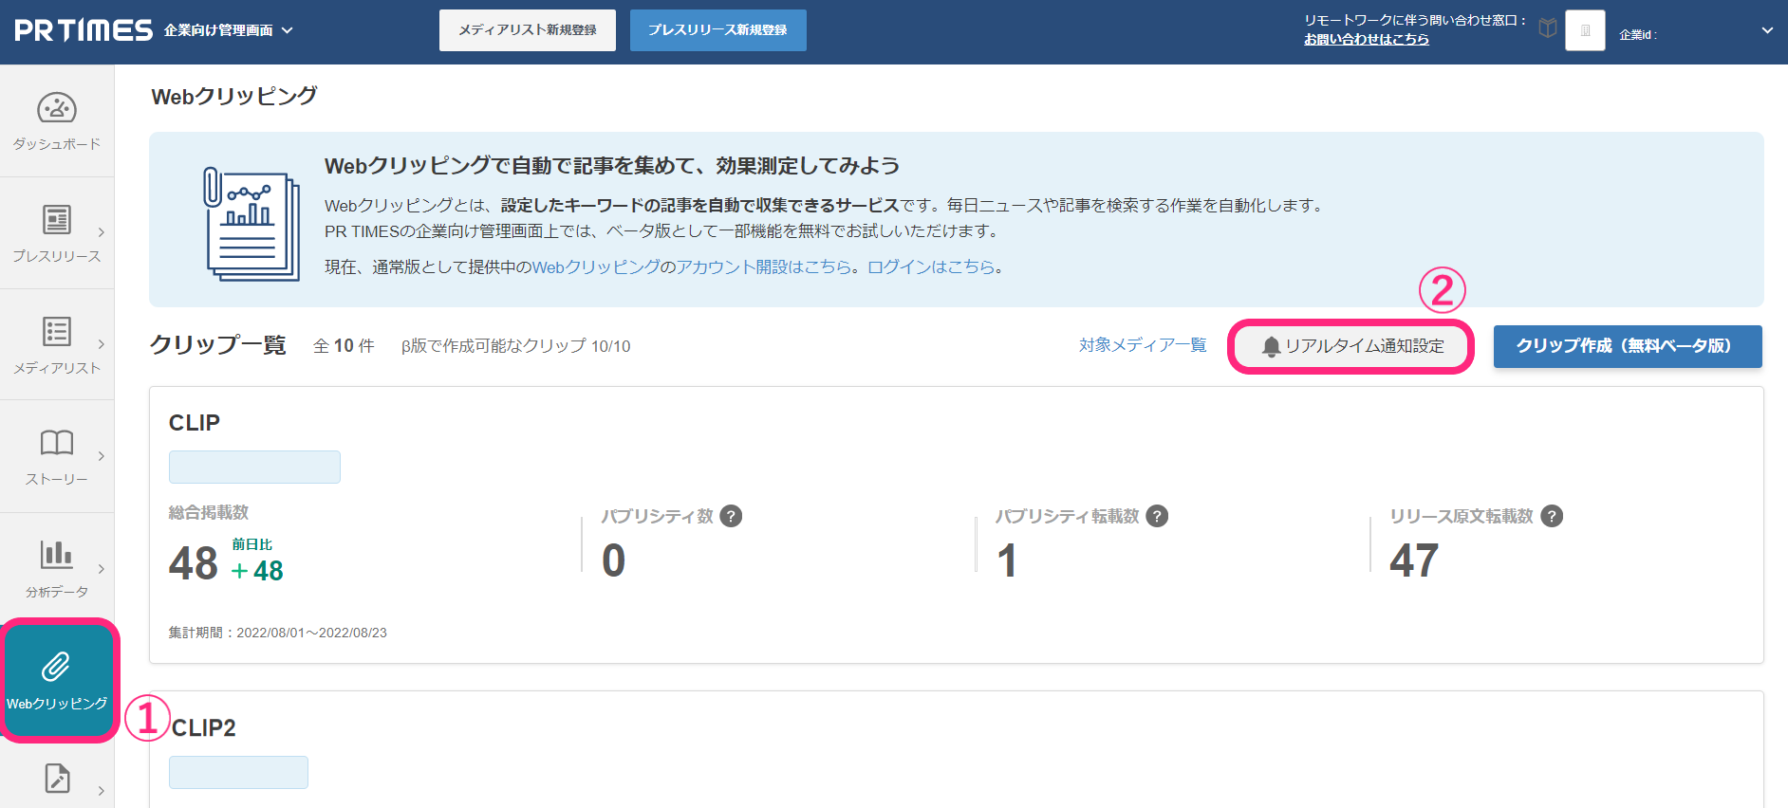Click the manual book icon in header

(x=1548, y=28)
